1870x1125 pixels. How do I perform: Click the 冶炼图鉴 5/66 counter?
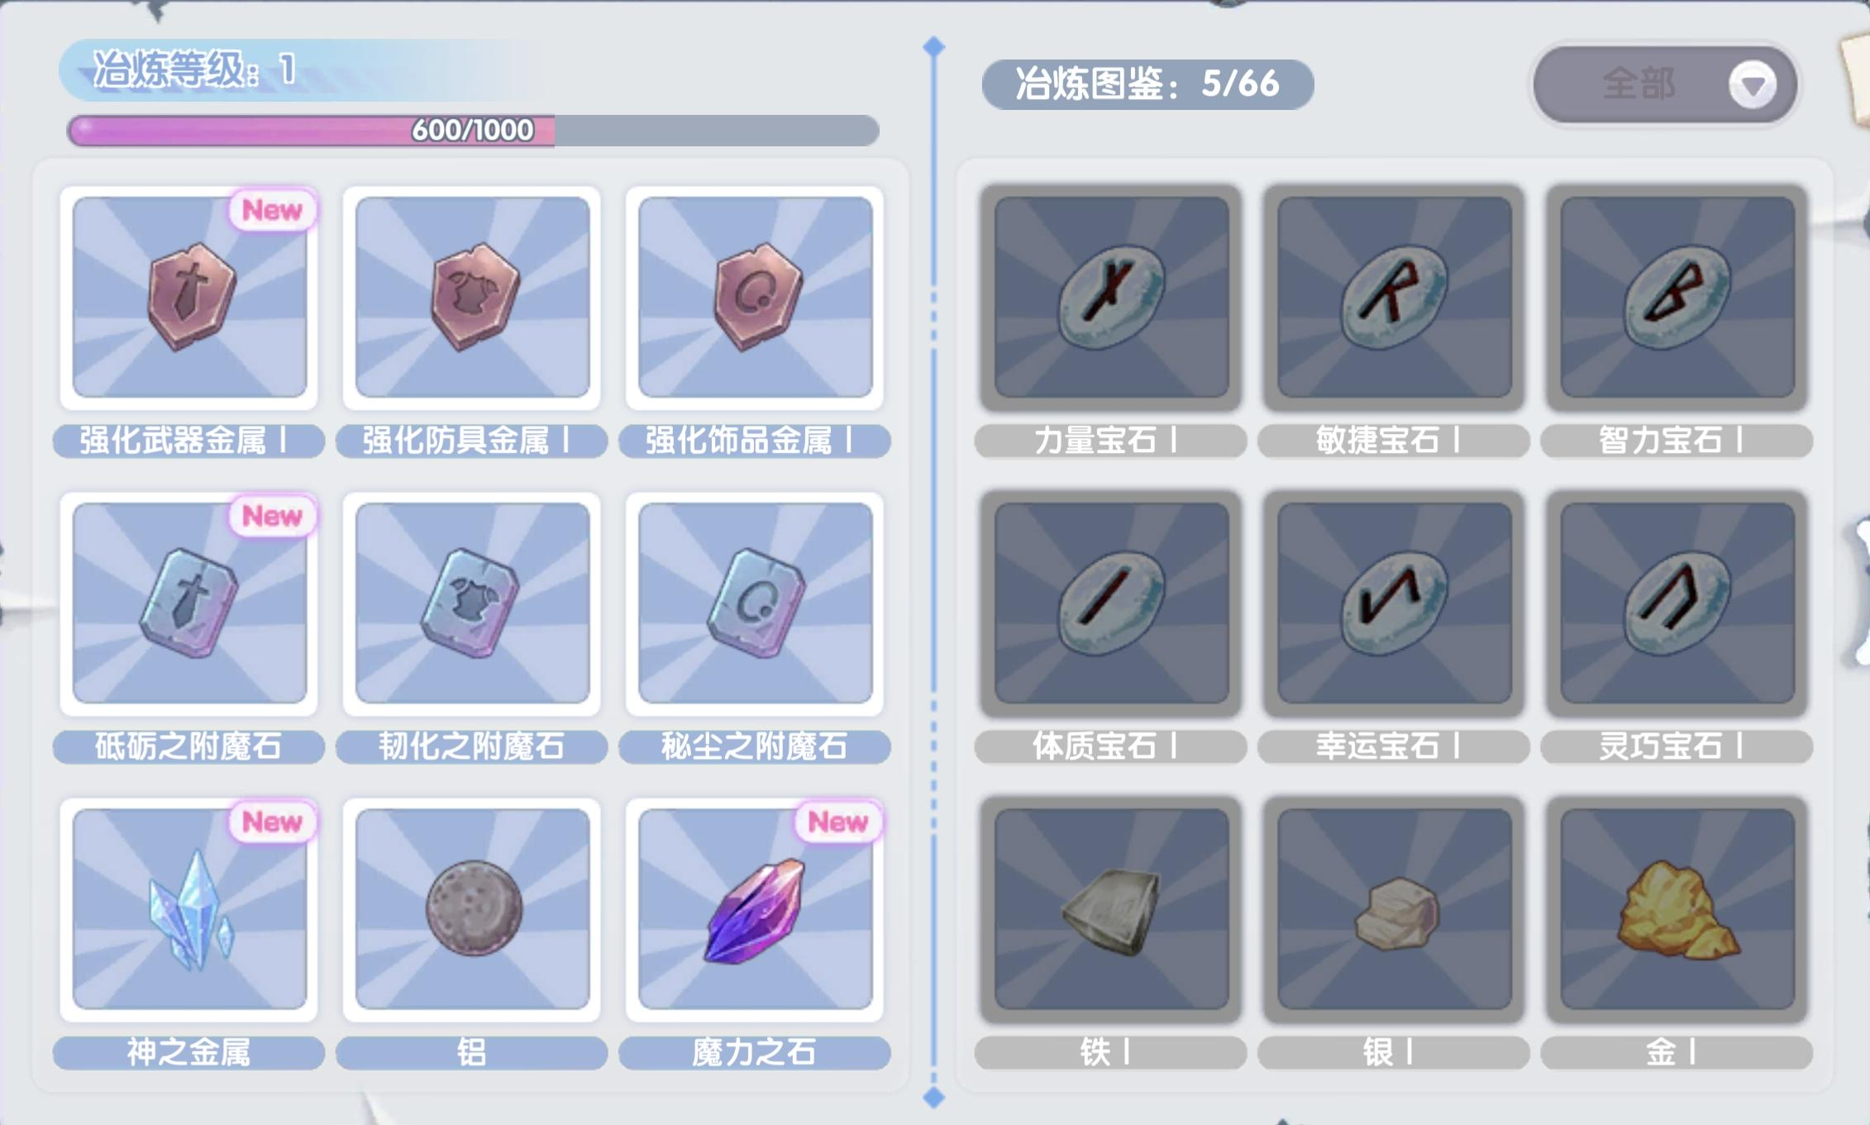pos(1147,84)
